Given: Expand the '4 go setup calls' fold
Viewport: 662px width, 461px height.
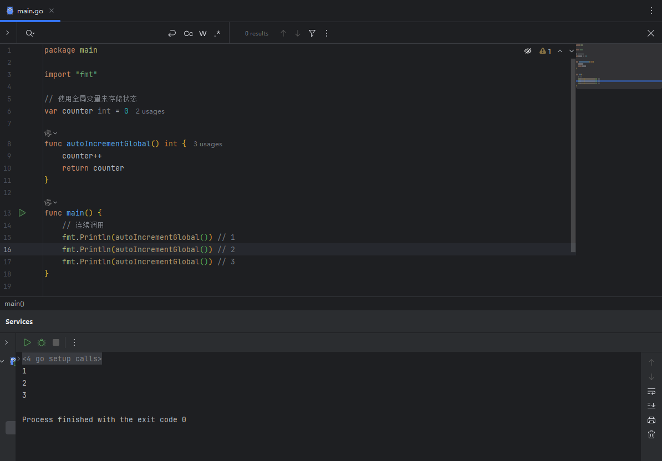Looking at the screenshot, I should pos(19,359).
